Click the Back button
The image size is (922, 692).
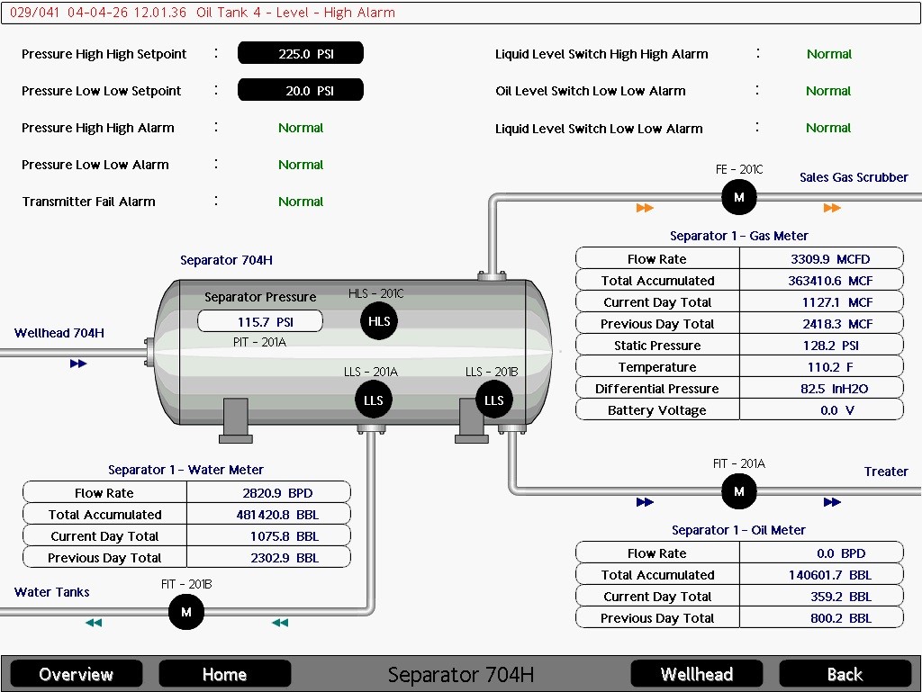pos(845,674)
